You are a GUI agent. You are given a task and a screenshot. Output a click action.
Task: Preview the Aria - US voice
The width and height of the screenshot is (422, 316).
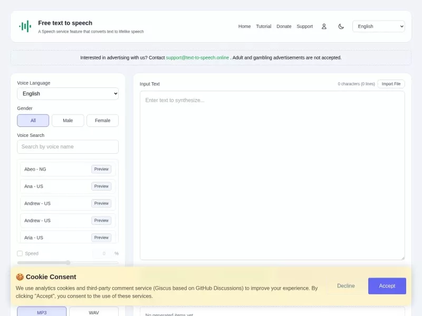(101, 238)
